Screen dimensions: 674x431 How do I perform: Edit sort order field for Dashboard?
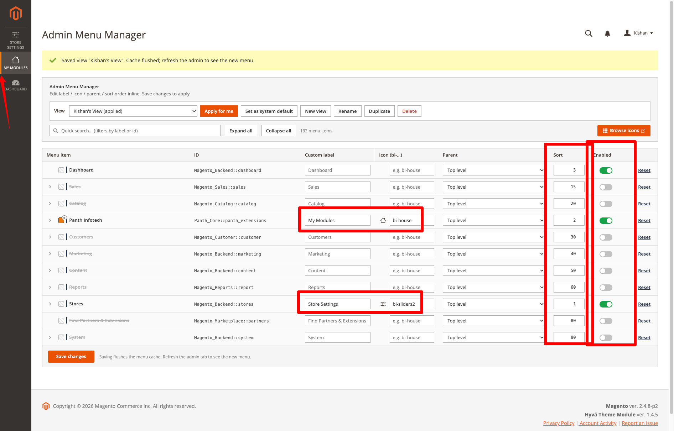coord(569,170)
